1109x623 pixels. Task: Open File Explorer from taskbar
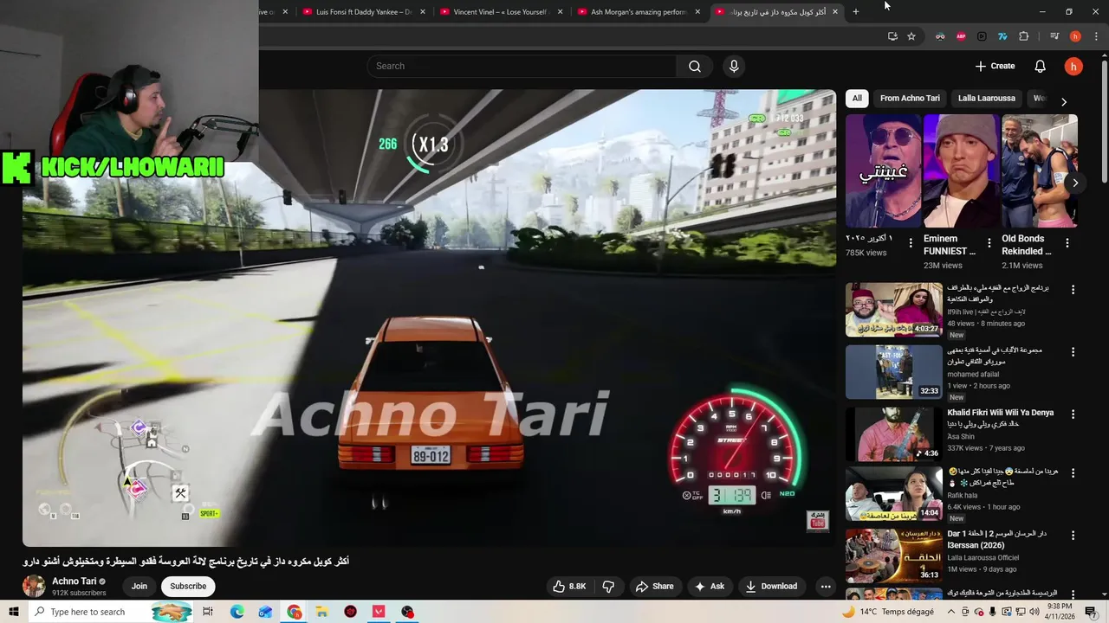coord(321,612)
